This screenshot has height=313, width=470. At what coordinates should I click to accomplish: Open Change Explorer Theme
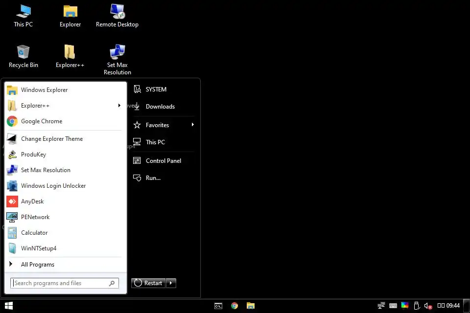coord(65,139)
